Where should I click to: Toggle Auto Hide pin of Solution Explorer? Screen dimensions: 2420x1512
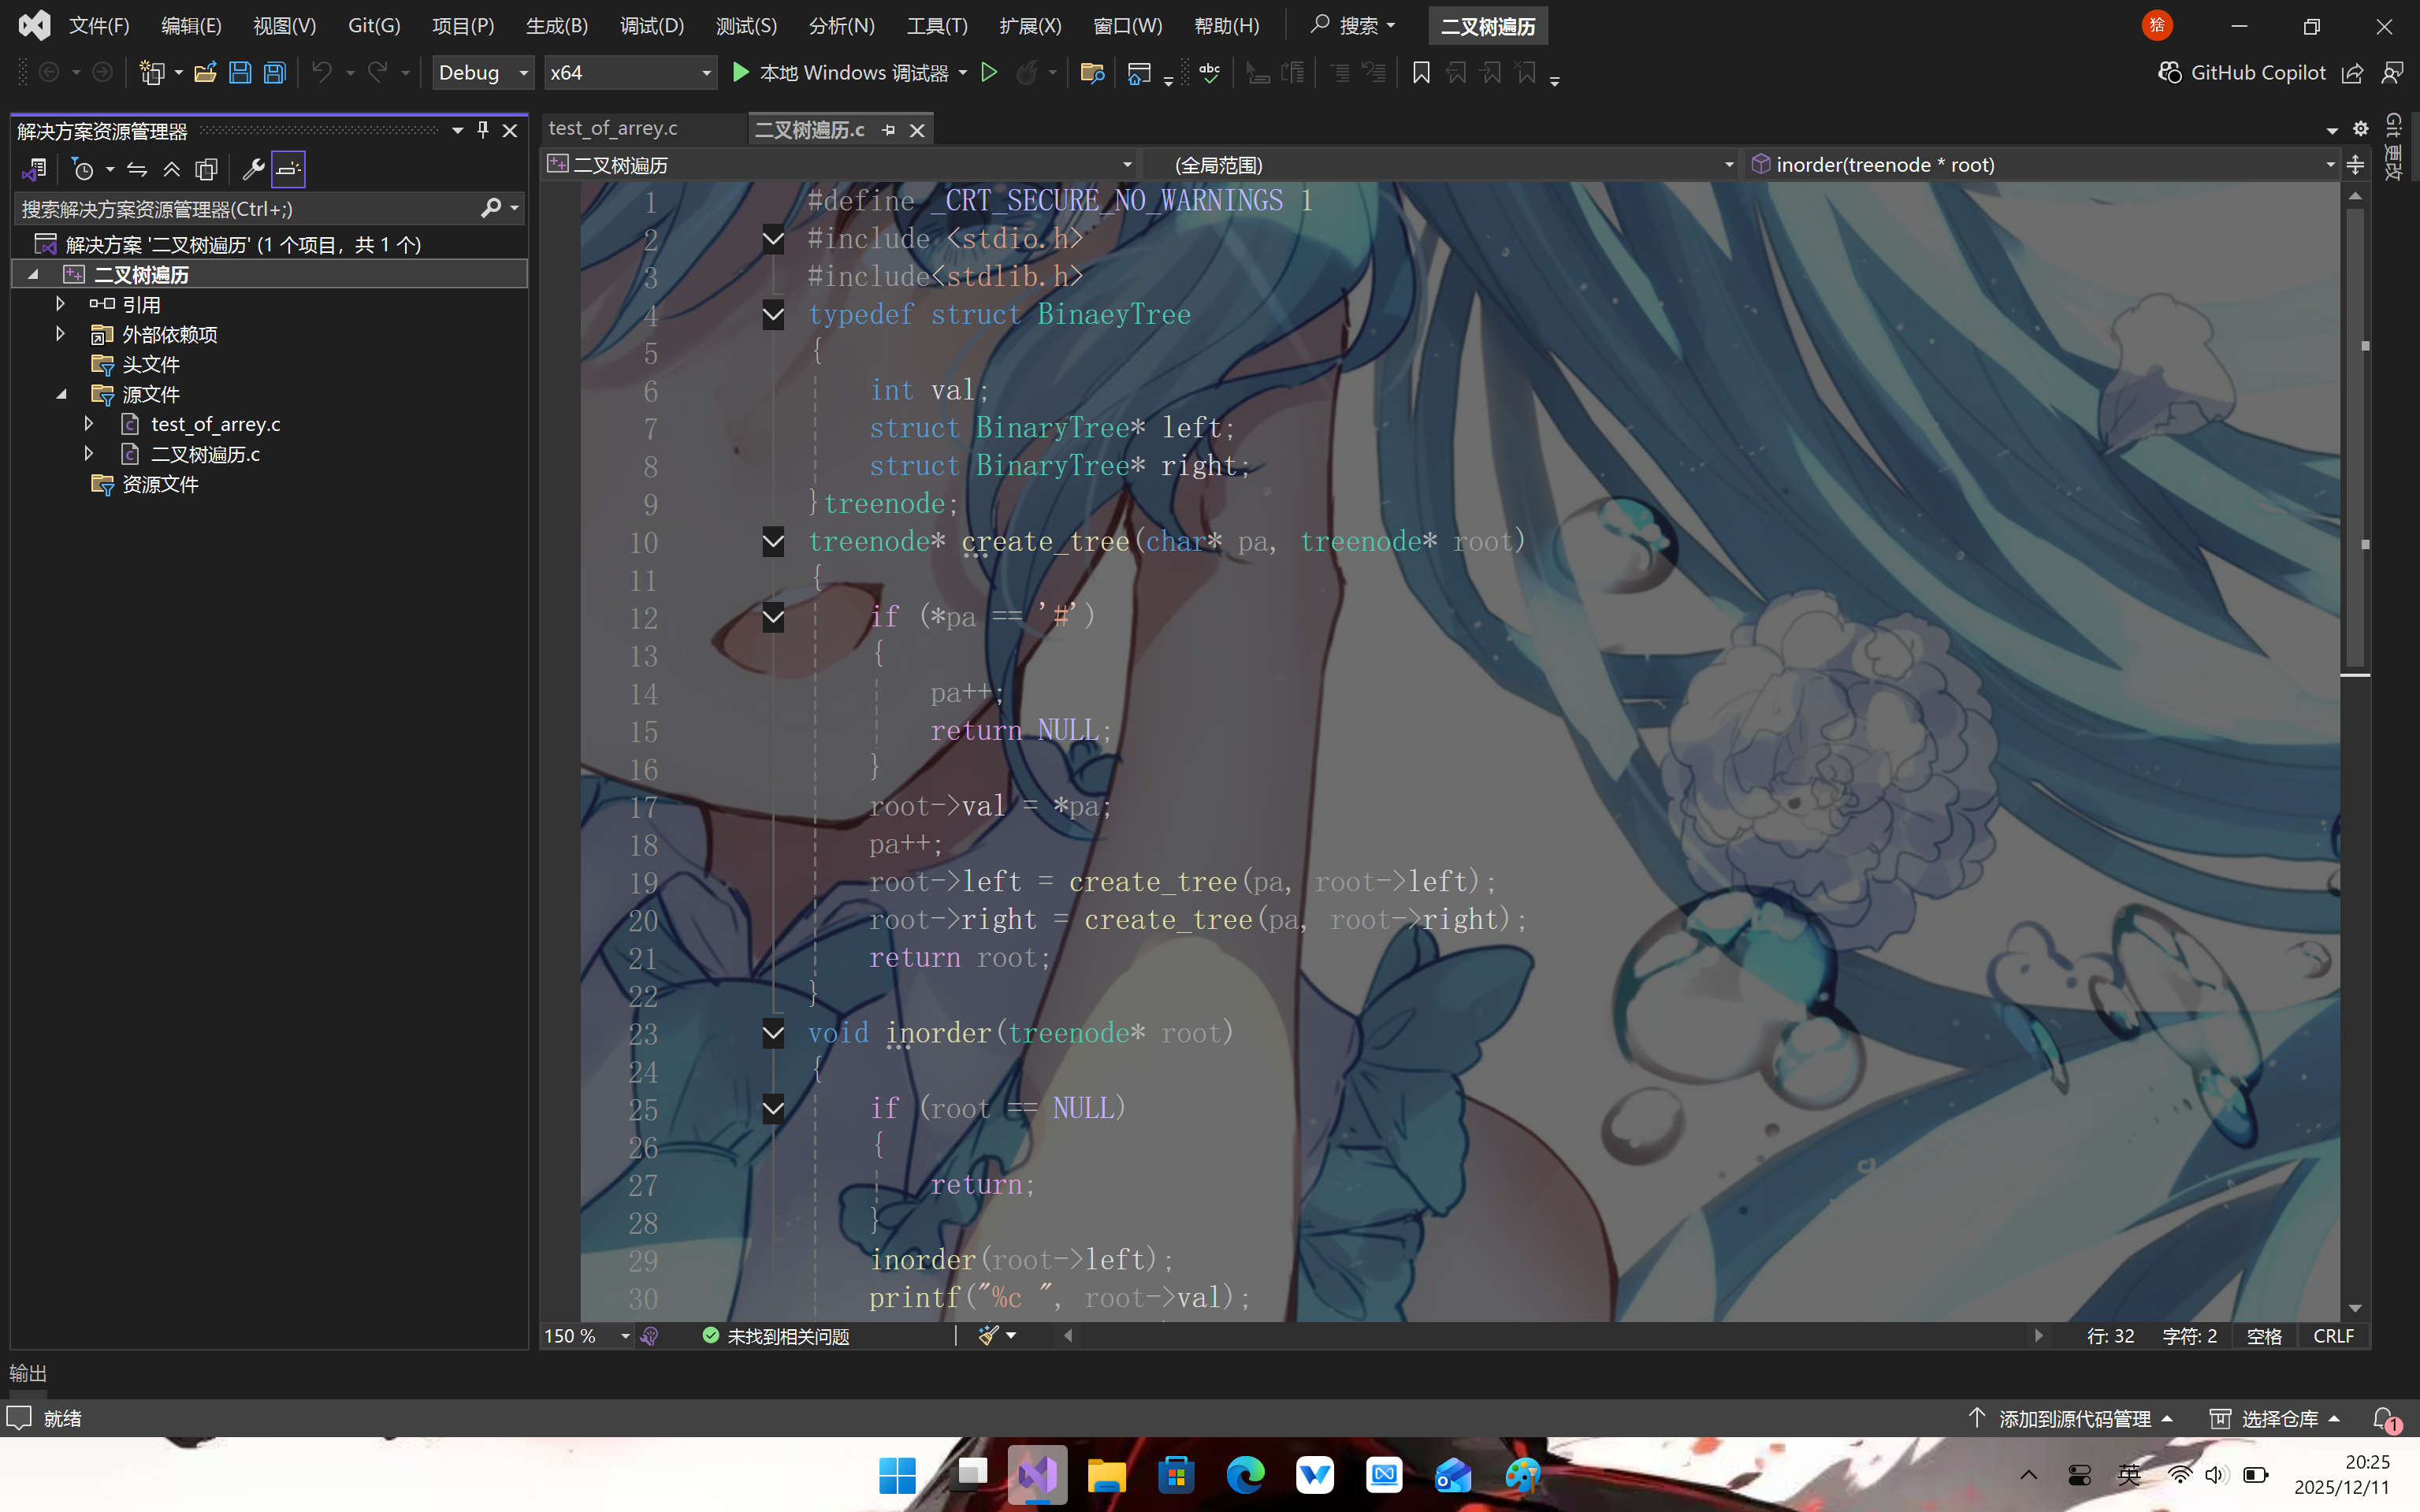(x=483, y=130)
